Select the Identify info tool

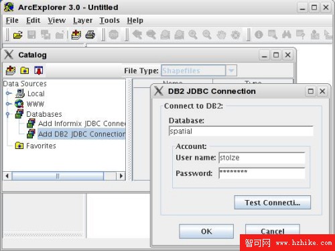[259, 35]
